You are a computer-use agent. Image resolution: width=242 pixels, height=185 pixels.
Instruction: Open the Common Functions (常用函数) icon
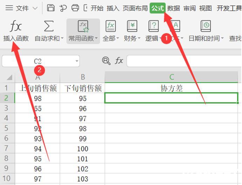pyautogui.click(x=83, y=26)
